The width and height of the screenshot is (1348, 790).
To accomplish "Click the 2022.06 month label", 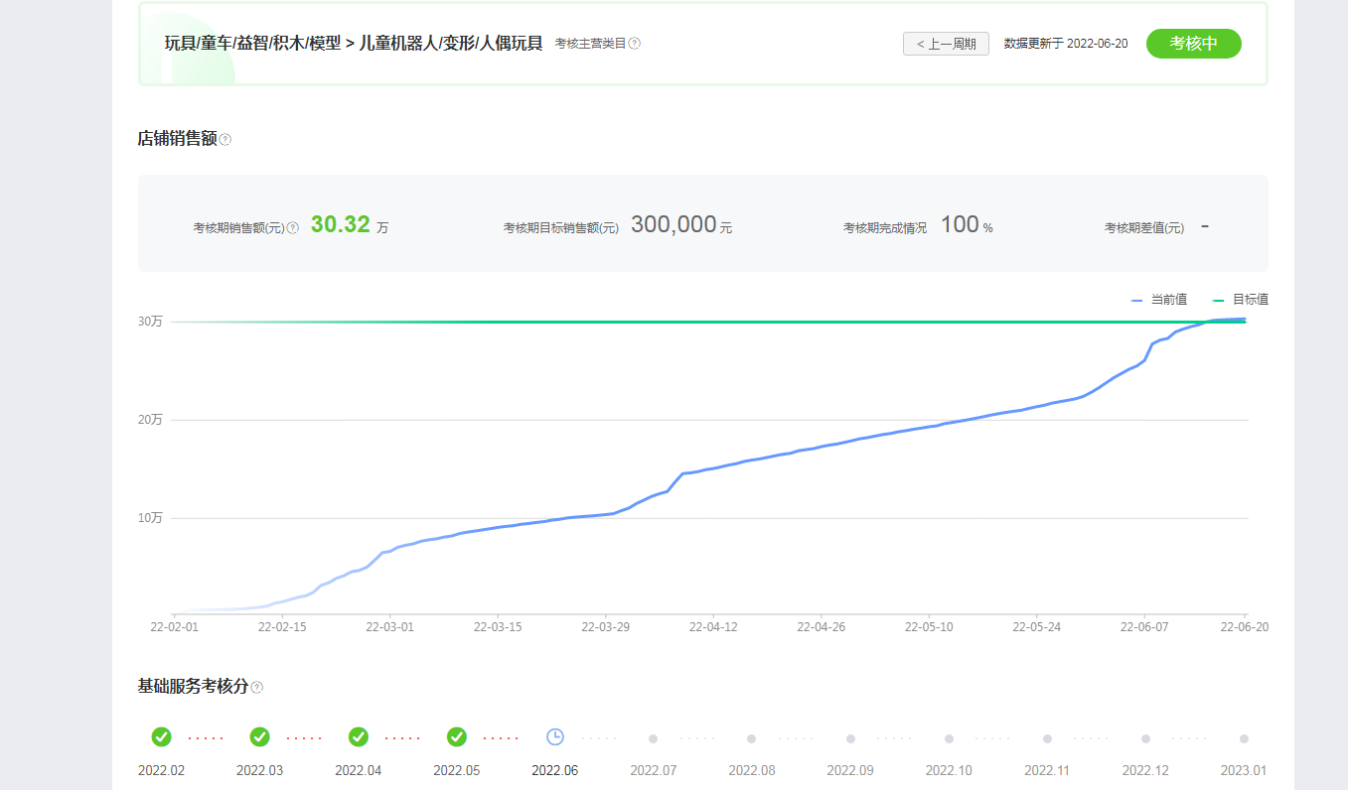I will (x=555, y=770).
